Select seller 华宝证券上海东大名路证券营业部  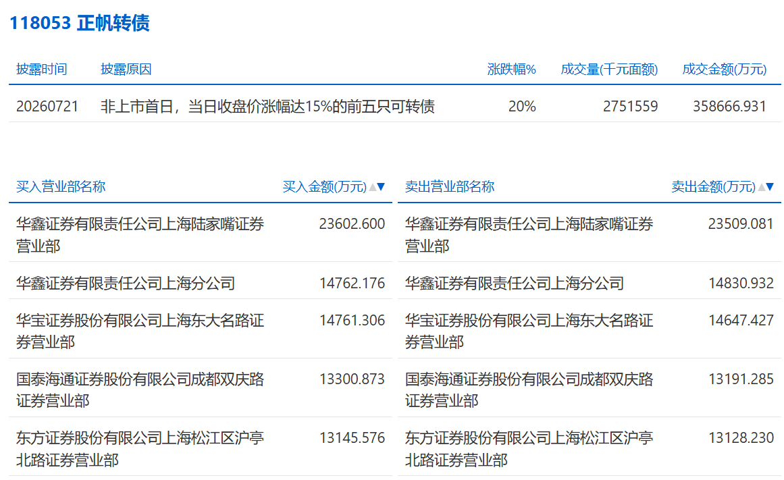529,331
